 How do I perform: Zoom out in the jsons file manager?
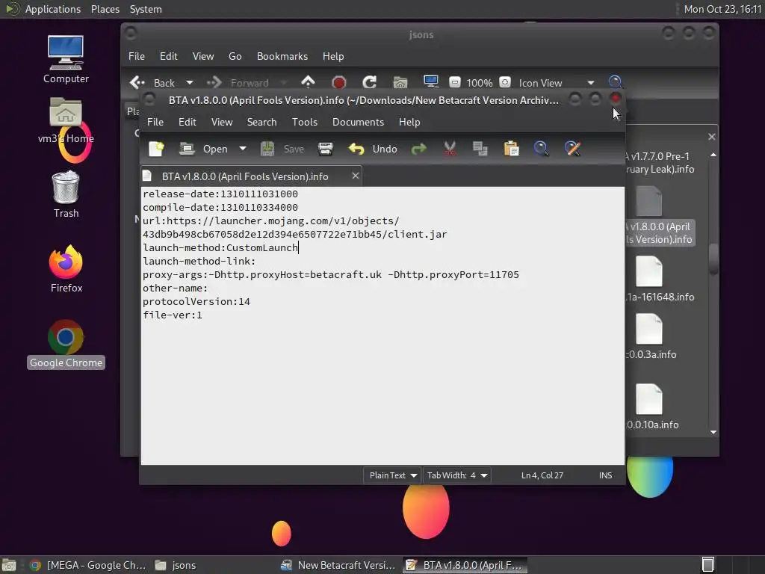coord(455,82)
